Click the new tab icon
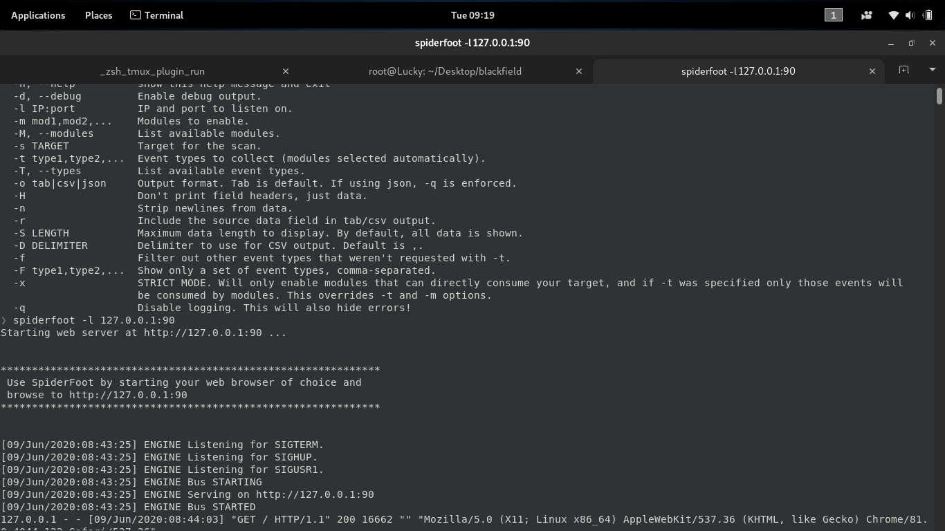Viewport: 945px width, 531px height. (903, 70)
